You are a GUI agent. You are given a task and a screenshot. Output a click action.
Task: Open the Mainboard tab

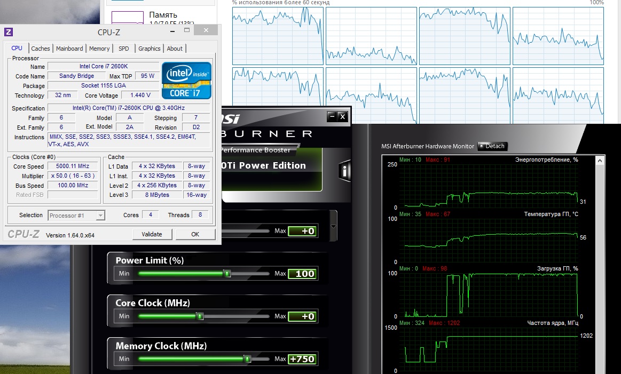[69, 49]
